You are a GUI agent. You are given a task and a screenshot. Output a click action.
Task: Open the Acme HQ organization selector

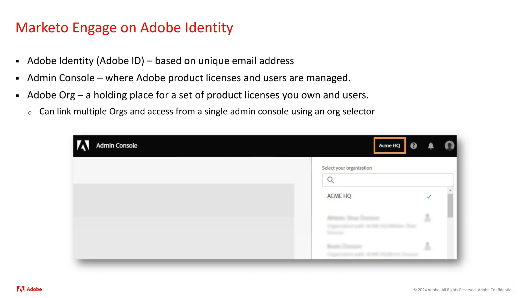pos(389,146)
